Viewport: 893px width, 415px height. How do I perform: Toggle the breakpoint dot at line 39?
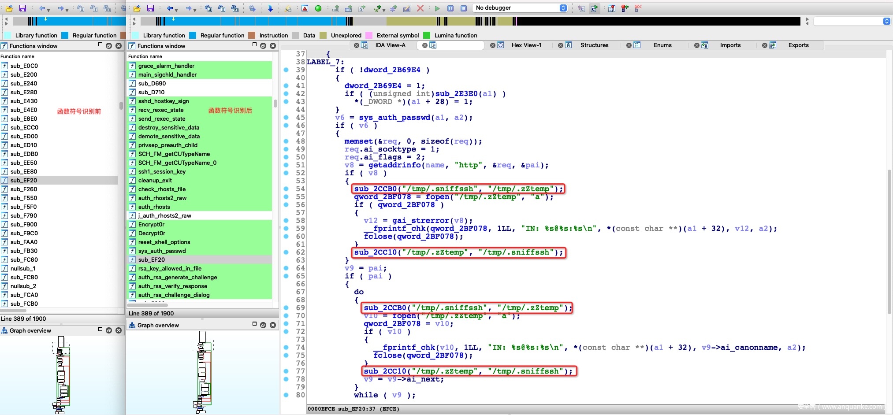click(x=286, y=70)
